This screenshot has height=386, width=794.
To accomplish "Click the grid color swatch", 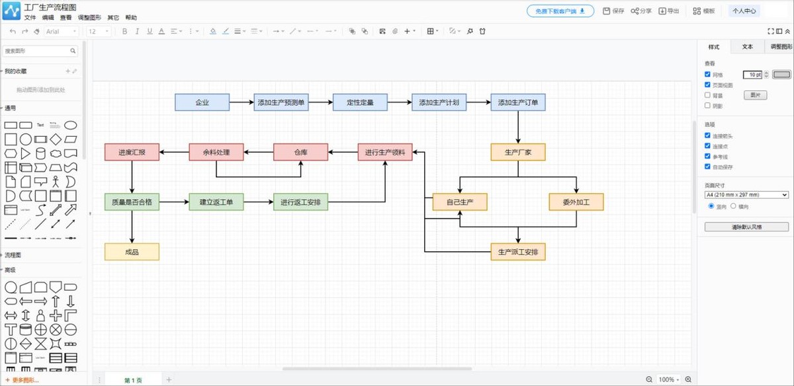I will [781, 75].
